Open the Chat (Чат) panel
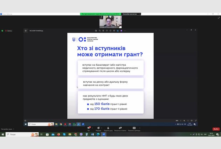 (89, 129)
